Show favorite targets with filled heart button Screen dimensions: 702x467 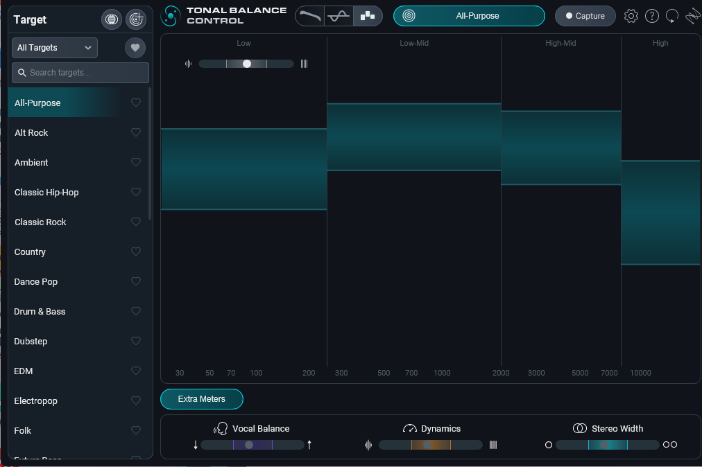pos(135,47)
